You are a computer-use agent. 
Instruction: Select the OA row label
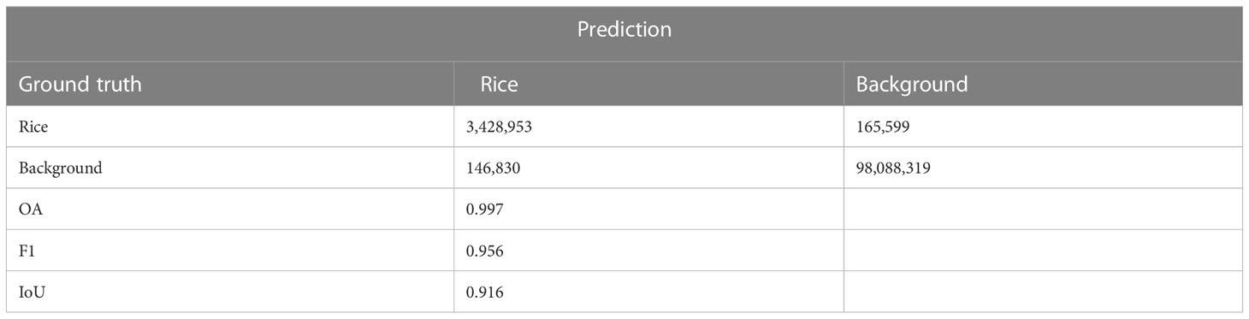[29, 210]
